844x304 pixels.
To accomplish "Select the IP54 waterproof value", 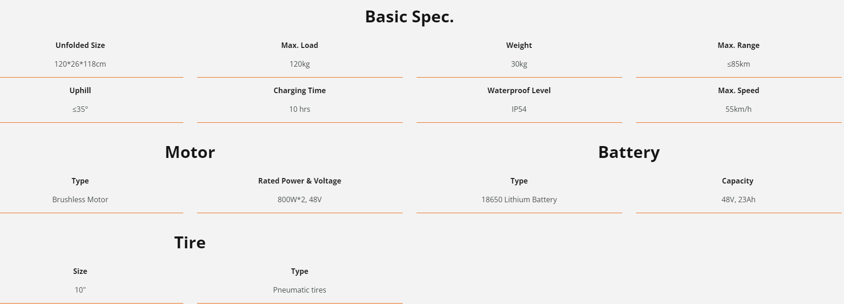I will pos(519,109).
